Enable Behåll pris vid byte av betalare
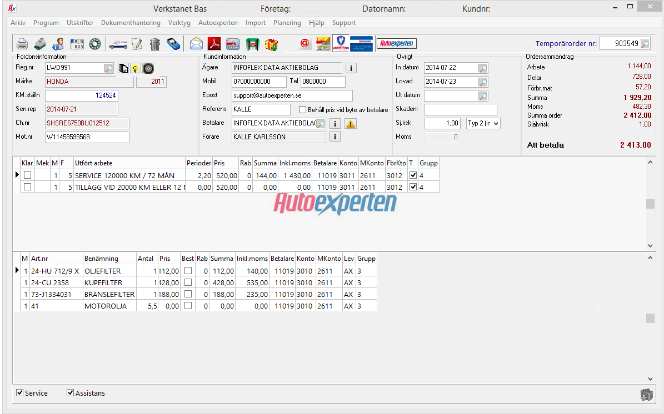The width and height of the screenshot is (664, 414). 302,109
